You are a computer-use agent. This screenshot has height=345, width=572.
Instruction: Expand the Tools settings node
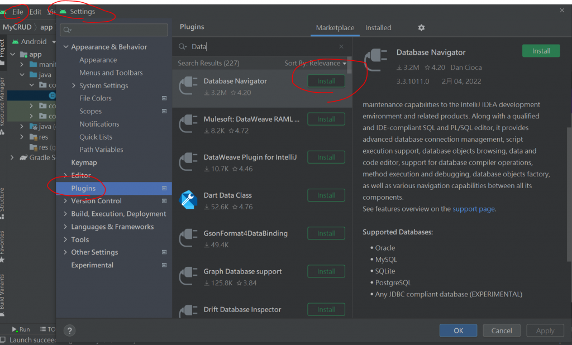coord(66,239)
